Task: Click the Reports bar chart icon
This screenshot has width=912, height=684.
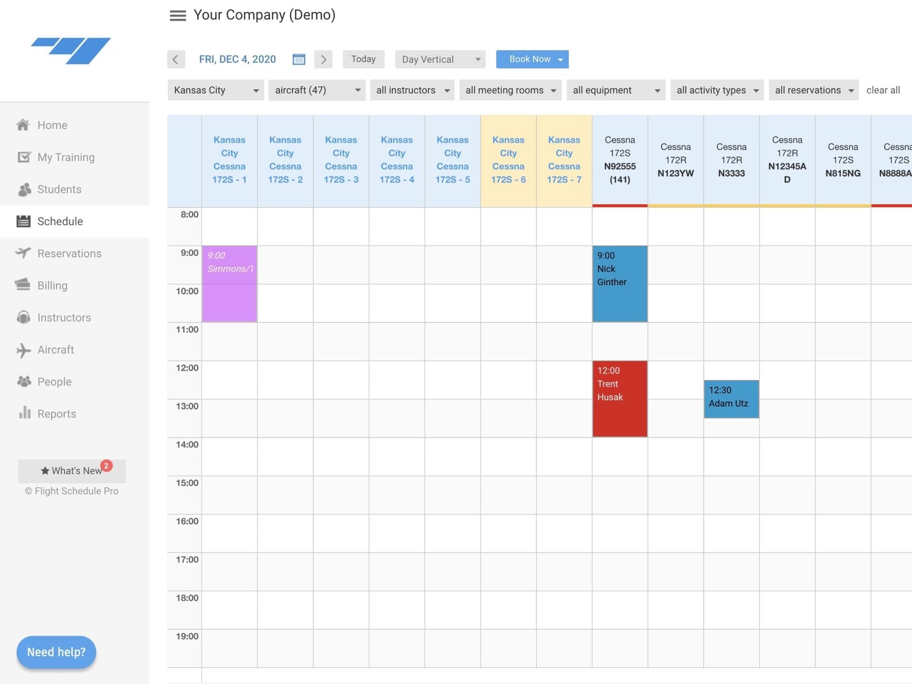Action: tap(25, 413)
